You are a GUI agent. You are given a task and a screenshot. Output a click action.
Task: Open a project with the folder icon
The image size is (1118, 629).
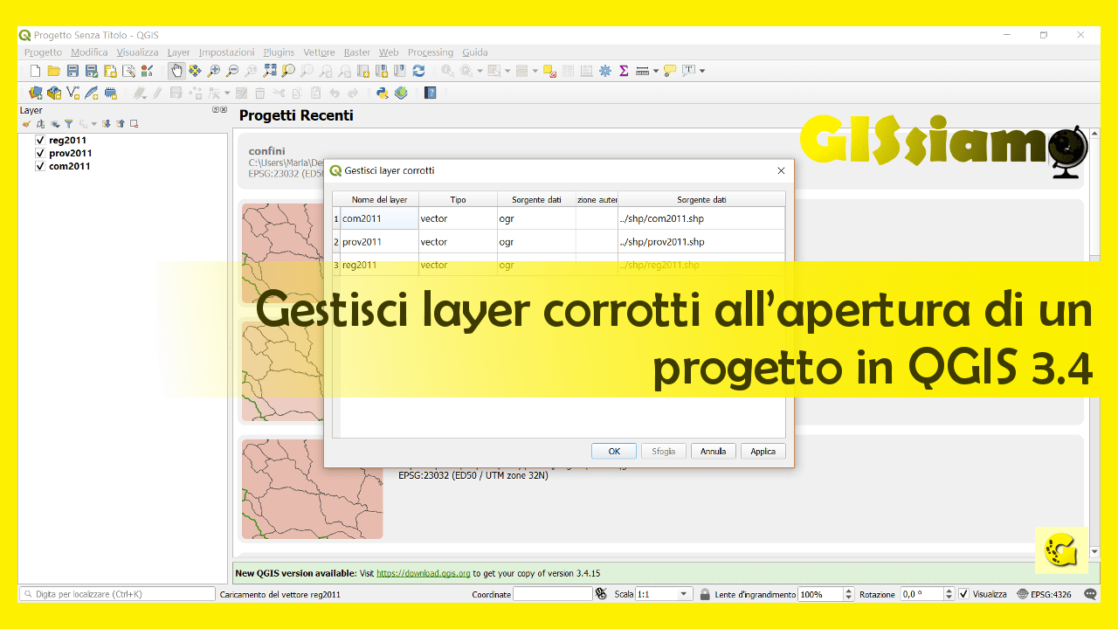53,71
